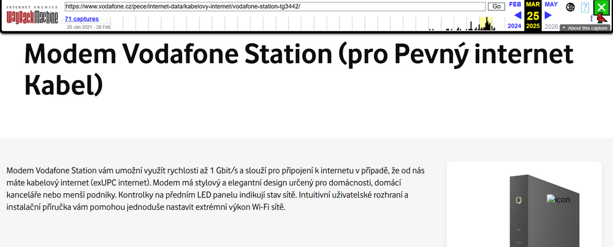Click highlighted year in captures sparkline
Screen dimensions: 613x247
coord(486,23)
